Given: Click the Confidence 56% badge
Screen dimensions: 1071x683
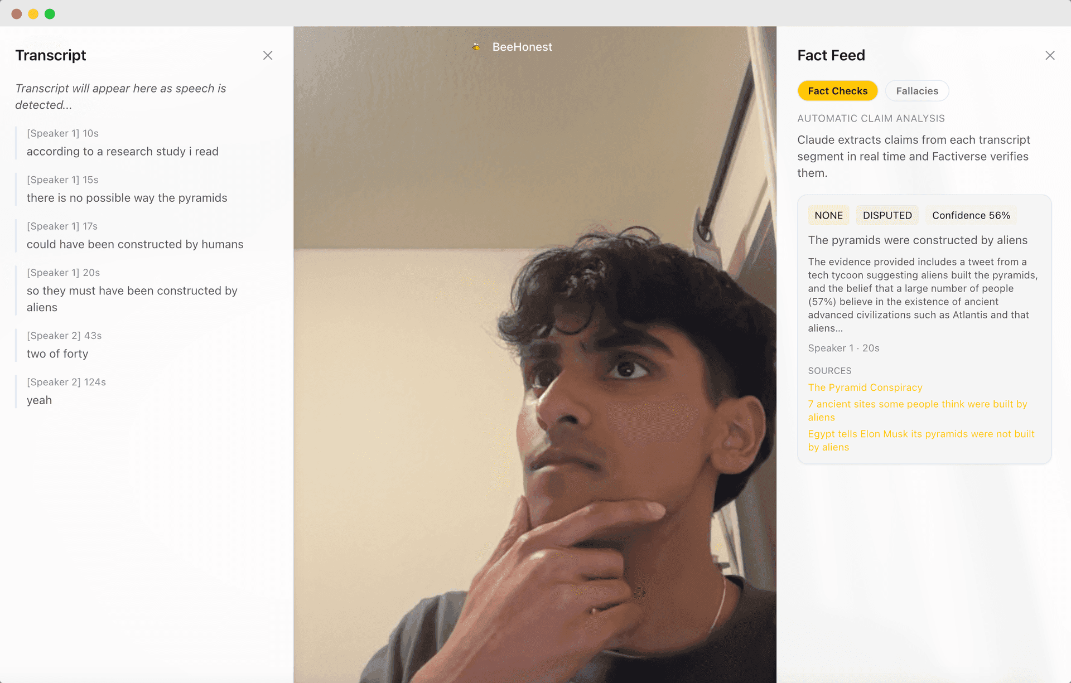Looking at the screenshot, I should pyautogui.click(x=971, y=215).
